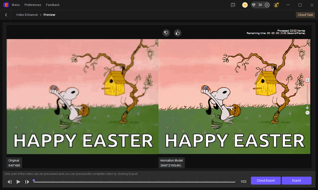Add more credits with the plus icon
The image size is (318, 190).
click(x=267, y=5)
